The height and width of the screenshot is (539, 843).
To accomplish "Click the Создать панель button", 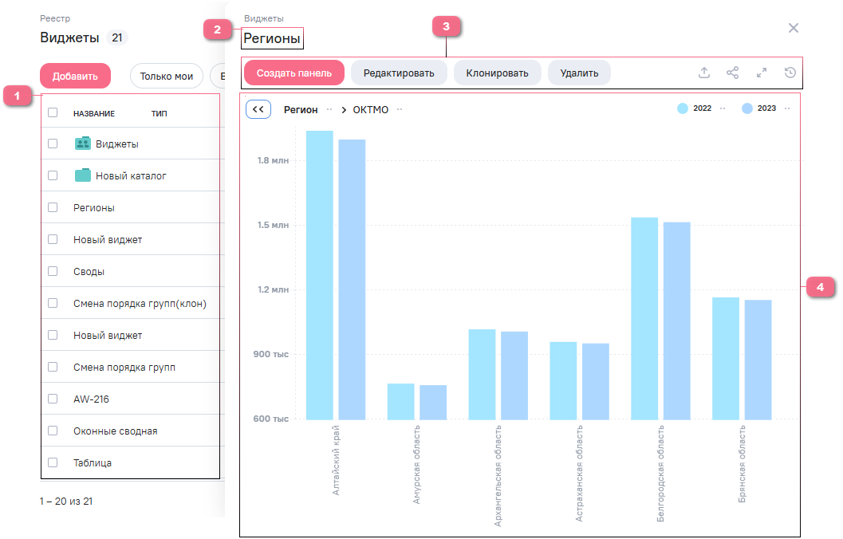I will coord(294,73).
